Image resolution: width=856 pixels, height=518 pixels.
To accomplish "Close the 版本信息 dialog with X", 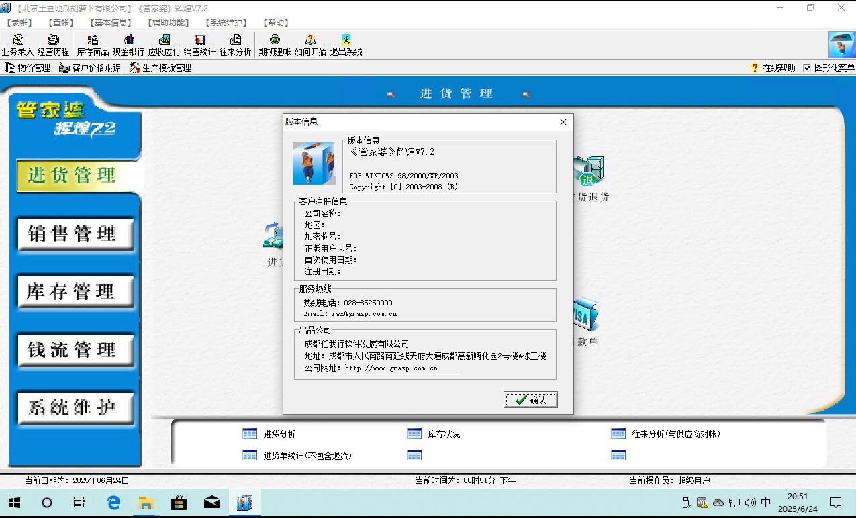I will 563,122.
